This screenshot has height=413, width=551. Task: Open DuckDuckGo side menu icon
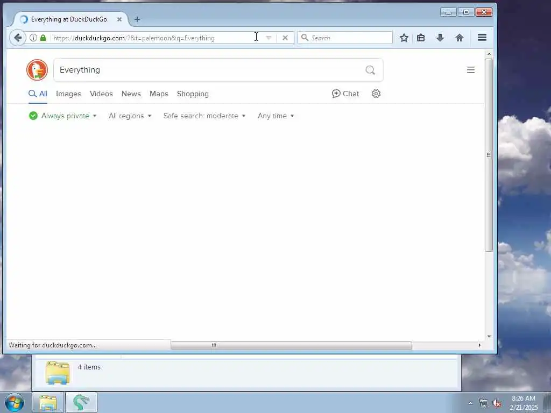tap(470, 70)
